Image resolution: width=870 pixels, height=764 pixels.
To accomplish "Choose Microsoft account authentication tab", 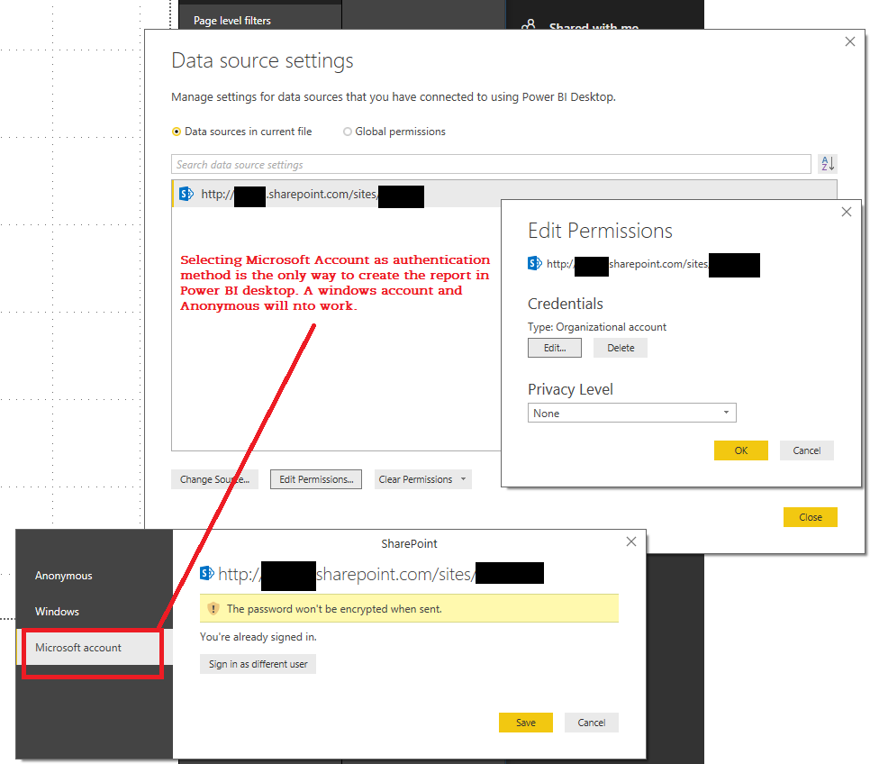I will (95, 648).
